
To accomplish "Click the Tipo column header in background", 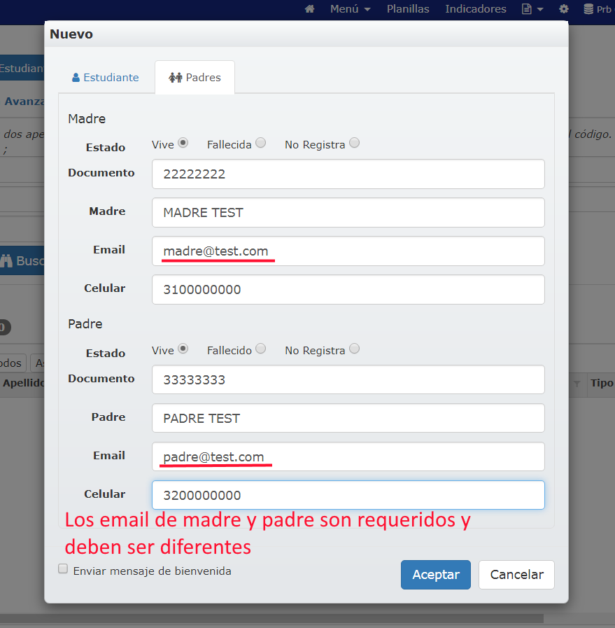I will click(x=602, y=383).
